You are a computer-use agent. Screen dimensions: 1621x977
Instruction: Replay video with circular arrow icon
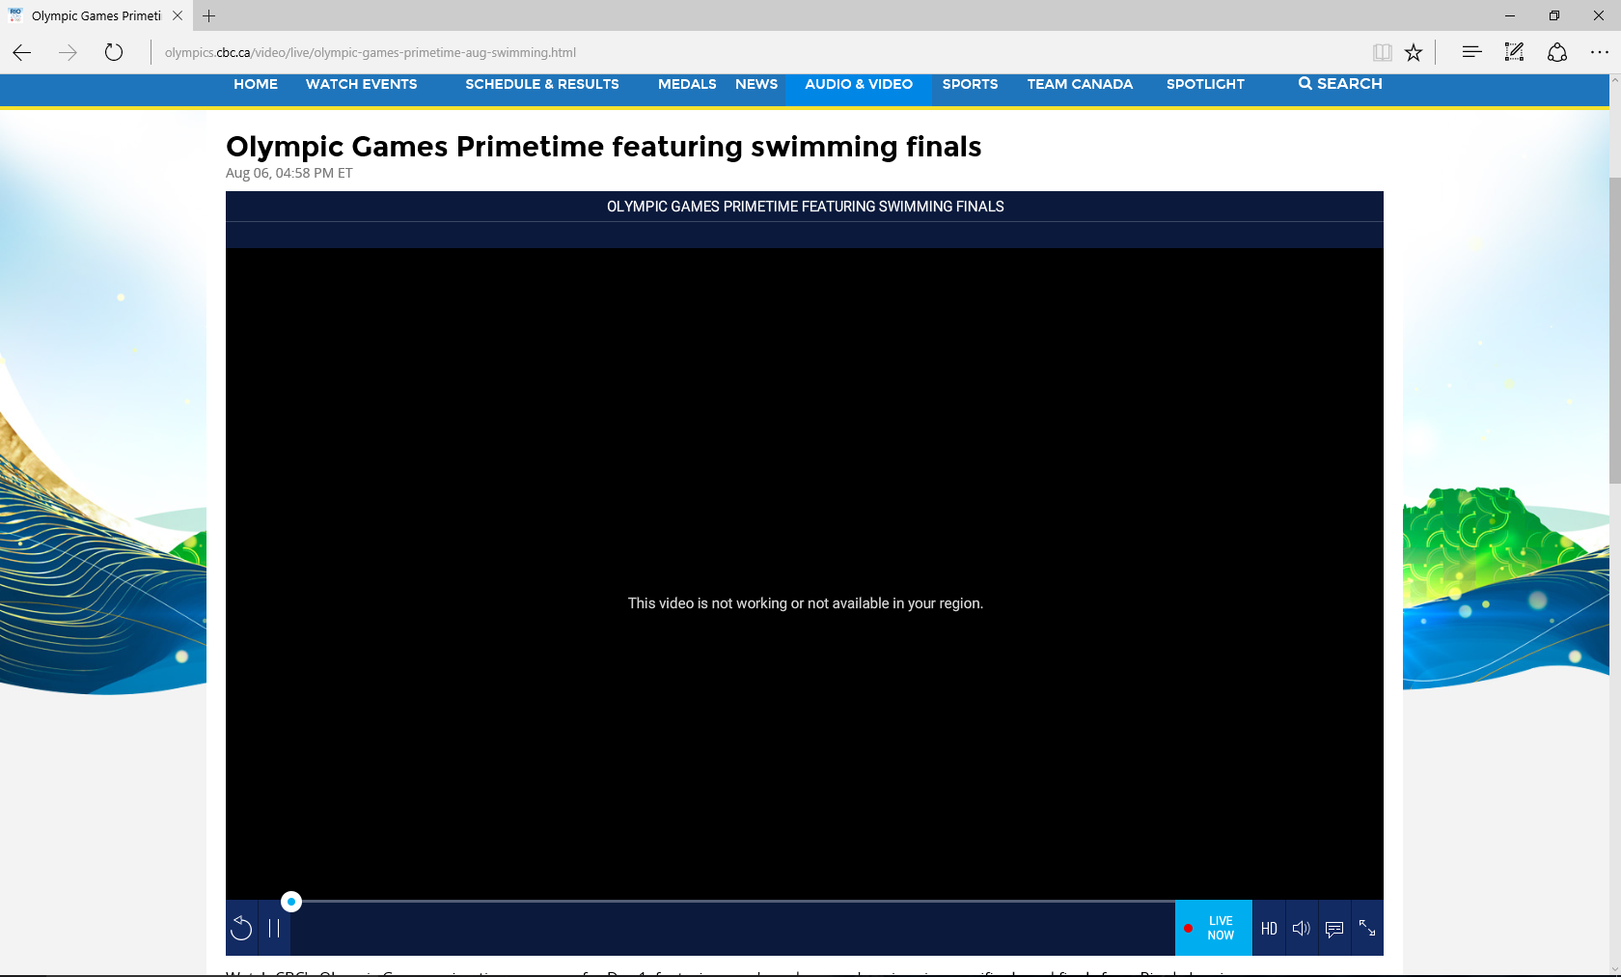coord(241,928)
